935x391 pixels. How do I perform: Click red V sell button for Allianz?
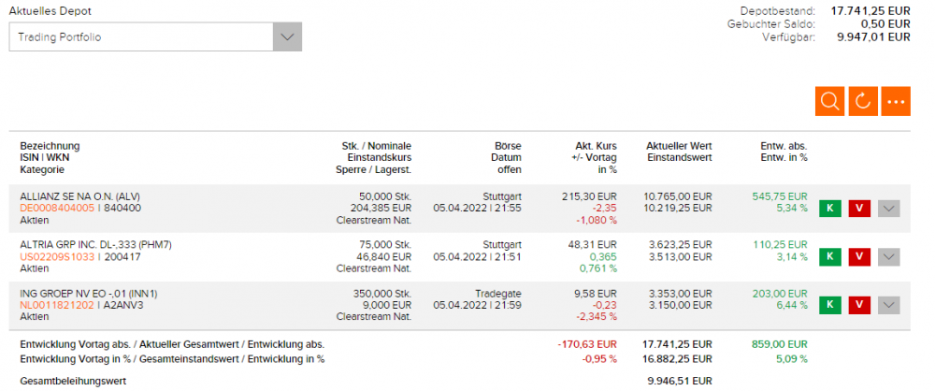[859, 208]
